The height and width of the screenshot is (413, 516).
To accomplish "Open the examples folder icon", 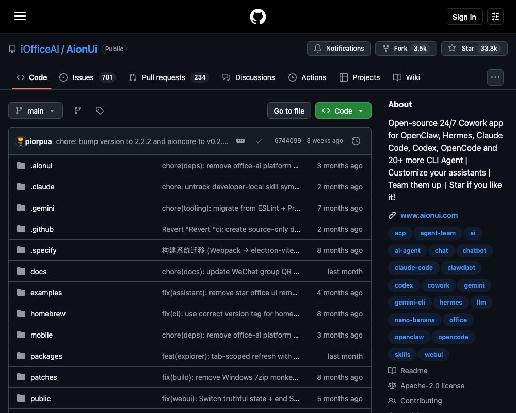I will 21,293.
